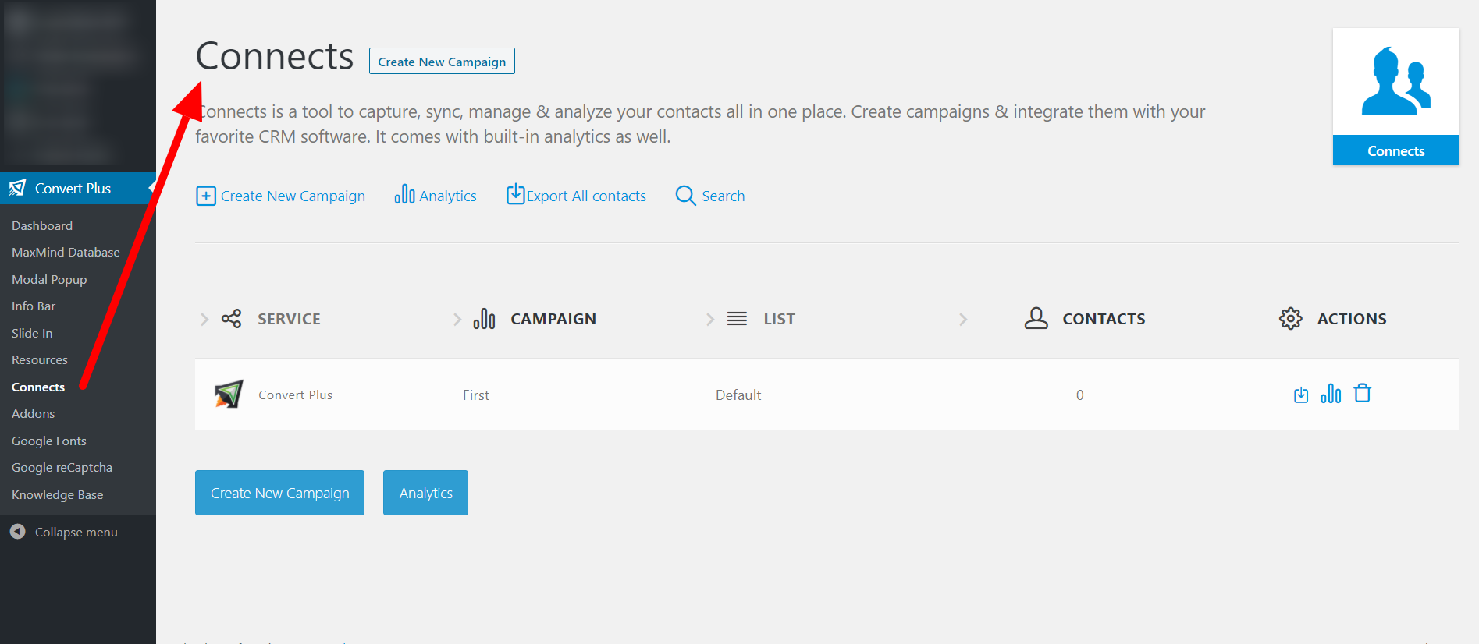Navigate to Info Bar
Viewport: 1479px width, 644px height.
point(34,306)
